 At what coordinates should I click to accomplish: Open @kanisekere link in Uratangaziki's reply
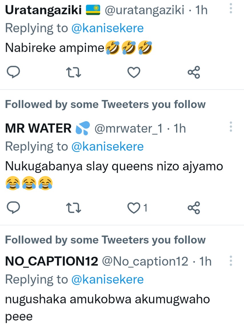(x=107, y=28)
